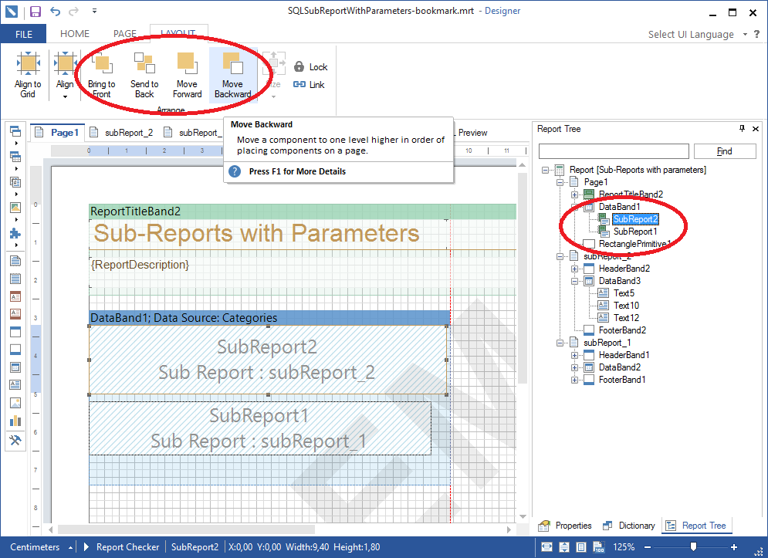Select the Chart component tool
Image resolution: width=768 pixels, height=558 pixels.
pos(15,421)
